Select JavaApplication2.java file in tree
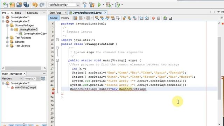224x126 pixels. [x=35, y=34]
